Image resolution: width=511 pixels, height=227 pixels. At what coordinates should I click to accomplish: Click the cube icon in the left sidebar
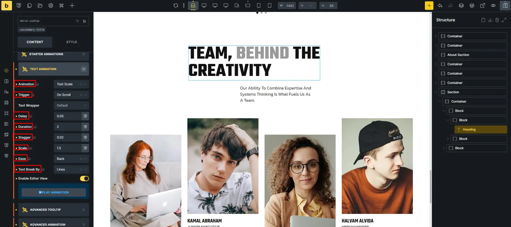(6, 71)
